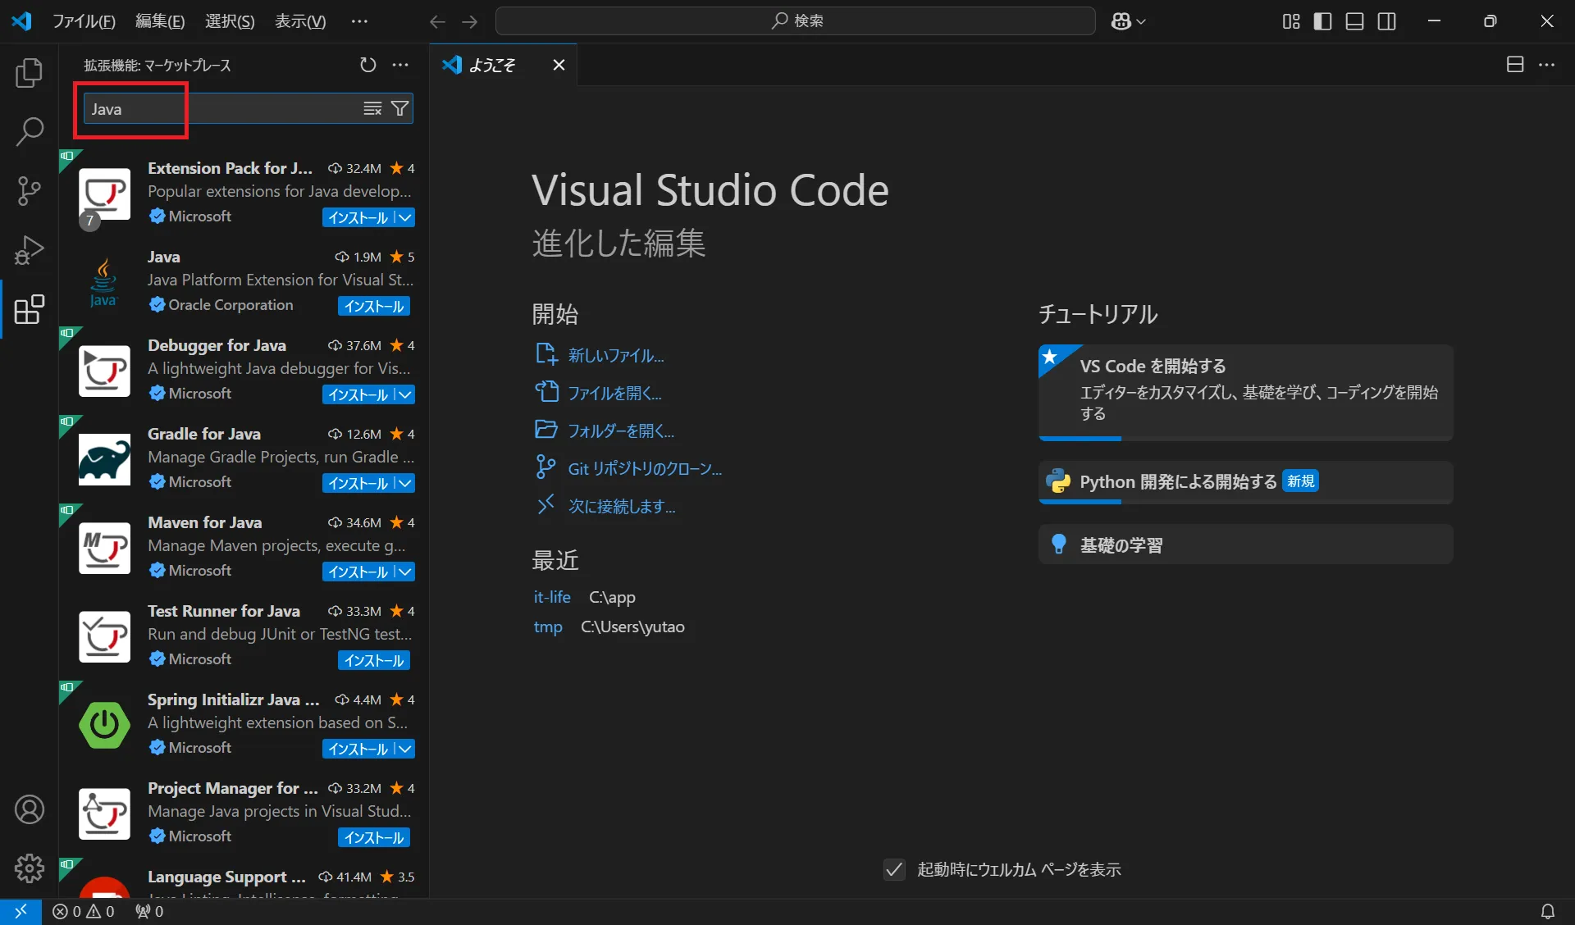Image resolution: width=1575 pixels, height=925 pixels.
Task: Open Python 開発による開始する walkthrough
Action: coord(1245,481)
